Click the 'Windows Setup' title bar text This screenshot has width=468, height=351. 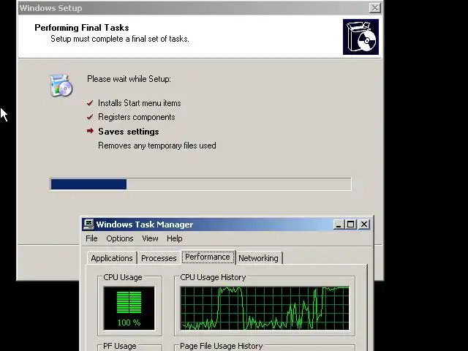click(50, 8)
